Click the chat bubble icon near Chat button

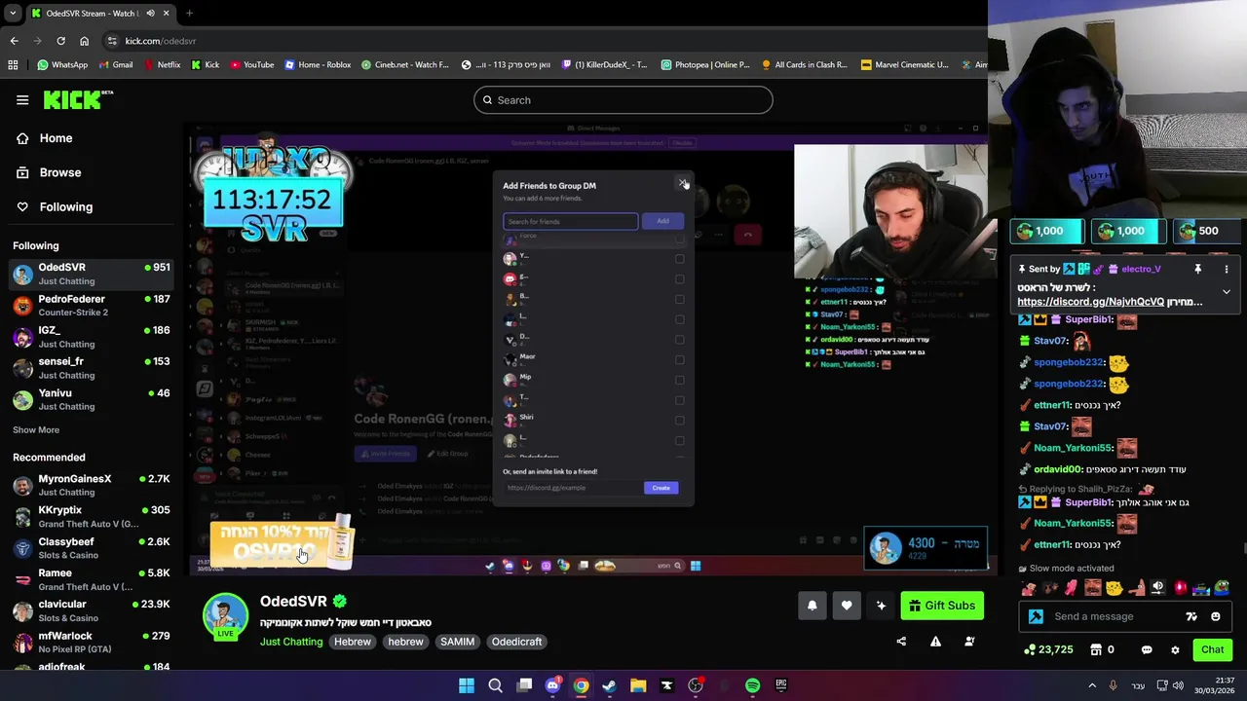[x=1147, y=649]
